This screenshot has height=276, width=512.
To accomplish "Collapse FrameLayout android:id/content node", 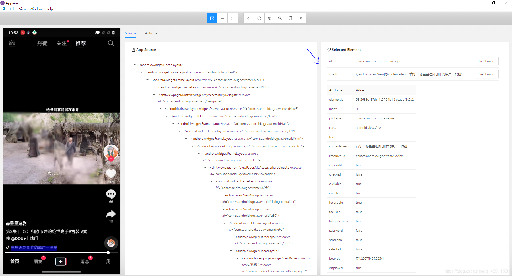I will coord(141,72).
